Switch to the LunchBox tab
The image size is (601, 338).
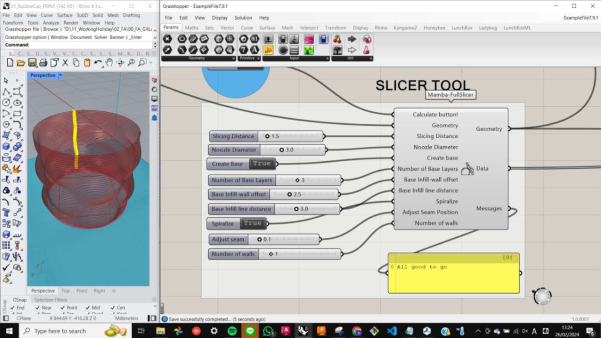(x=462, y=28)
